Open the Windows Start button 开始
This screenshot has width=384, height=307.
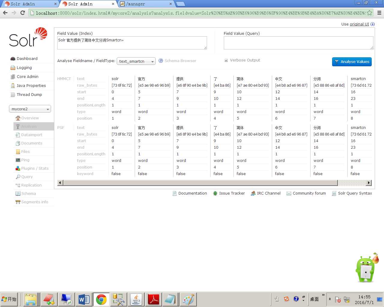(x=9, y=299)
